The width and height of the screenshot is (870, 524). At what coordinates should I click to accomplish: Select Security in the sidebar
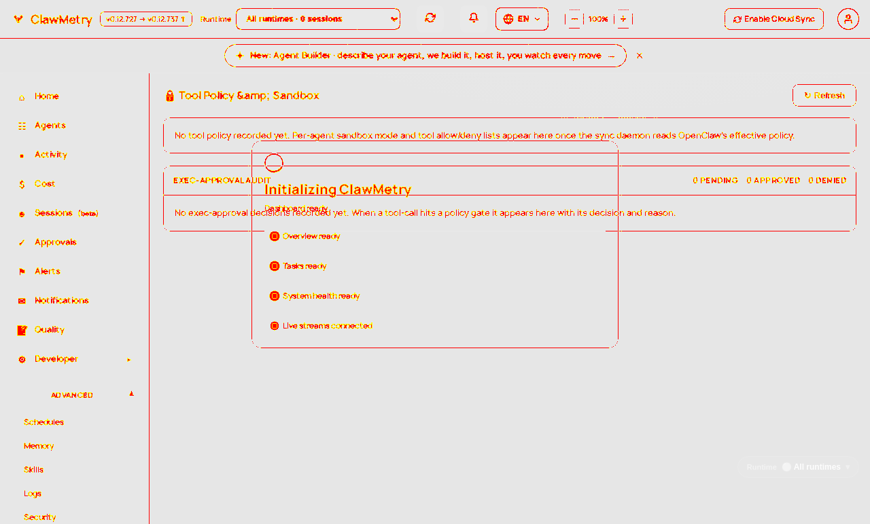coord(40,517)
